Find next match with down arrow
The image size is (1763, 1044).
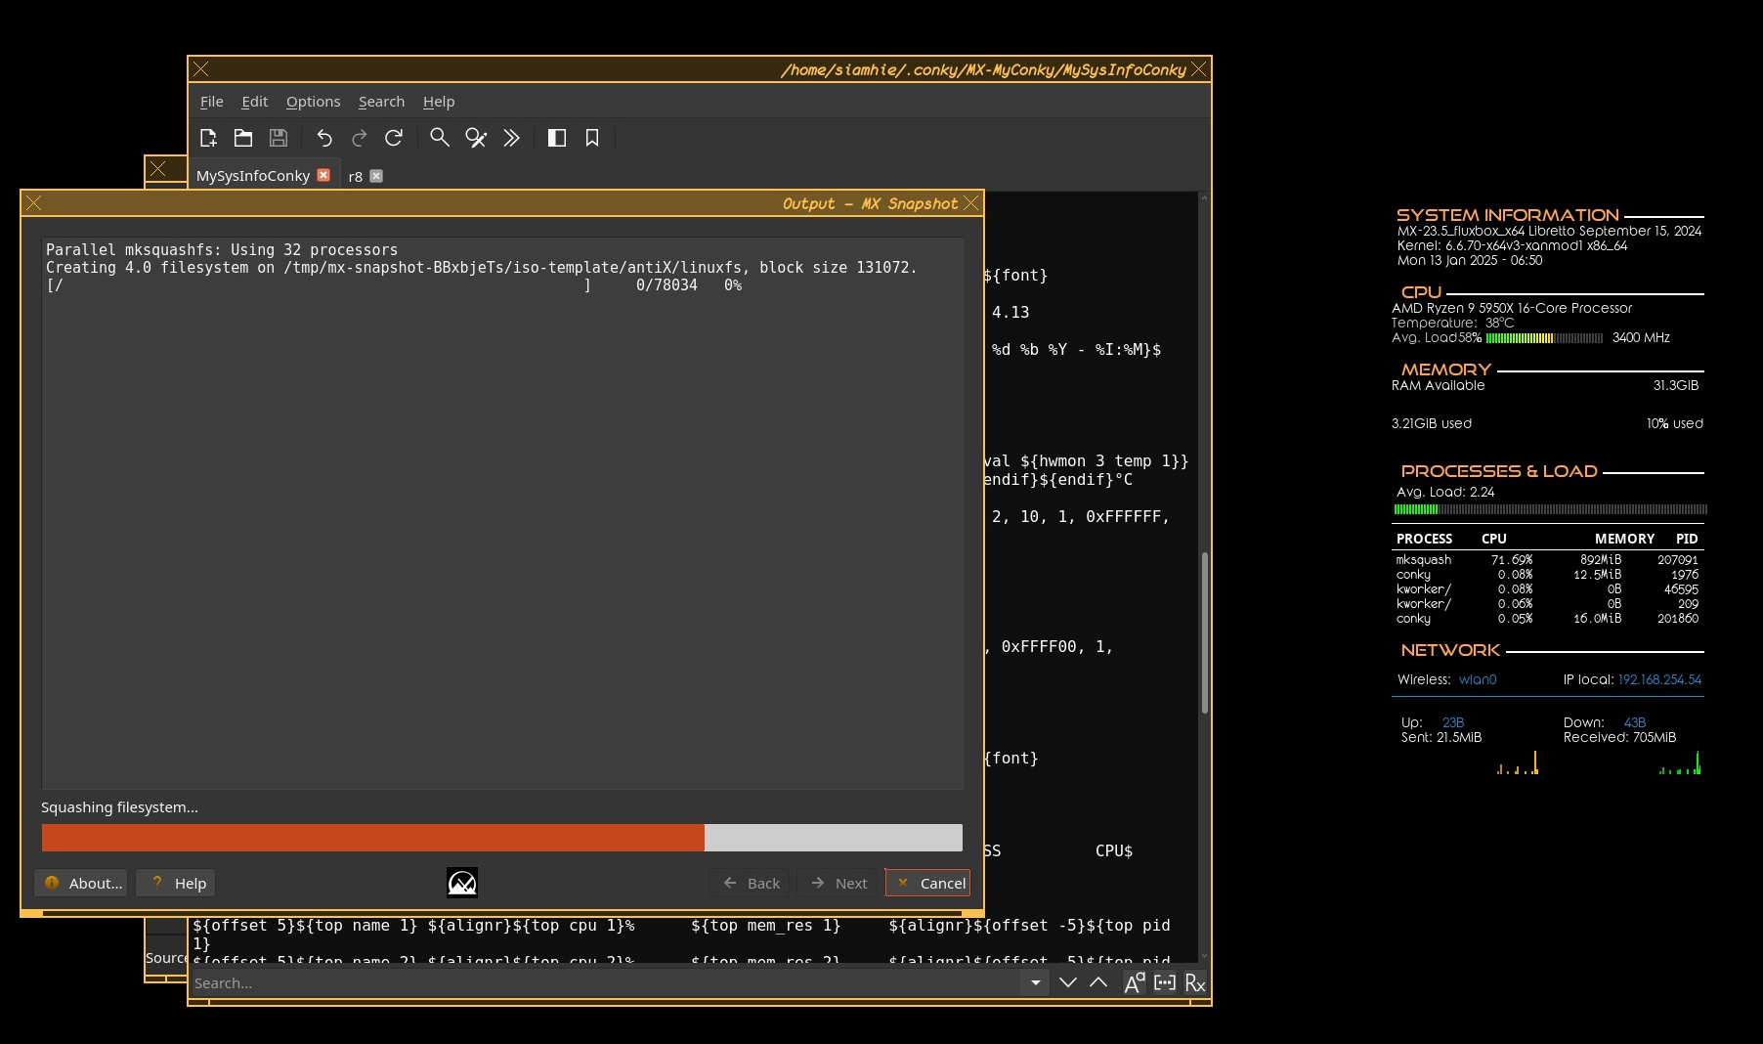[x=1068, y=982]
